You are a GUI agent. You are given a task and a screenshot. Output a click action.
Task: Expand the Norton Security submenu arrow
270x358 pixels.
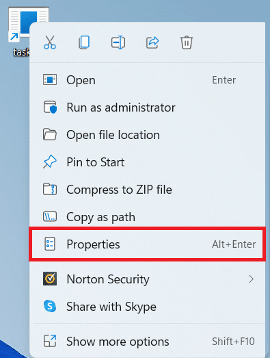(252, 279)
